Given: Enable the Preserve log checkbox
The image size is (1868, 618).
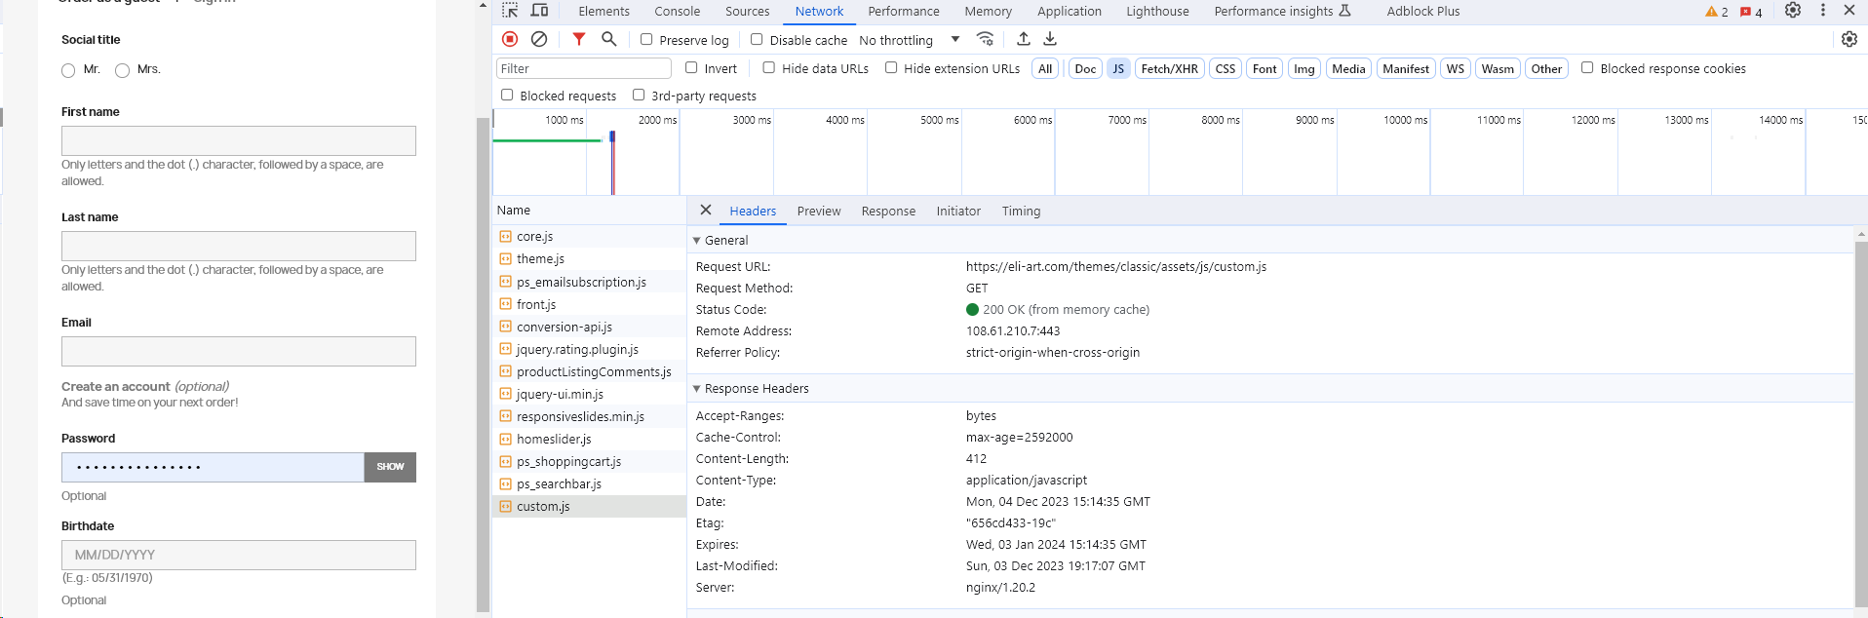Looking at the screenshot, I should coord(646,40).
